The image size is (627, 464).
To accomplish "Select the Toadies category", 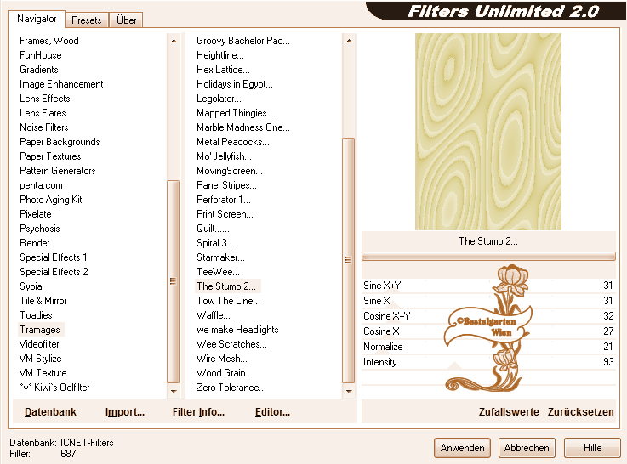I will [36, 315].
